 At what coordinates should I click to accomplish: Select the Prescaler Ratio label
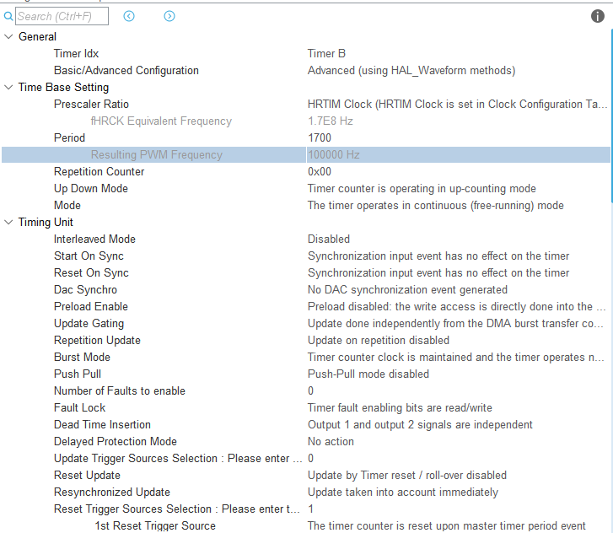(91, 104)
